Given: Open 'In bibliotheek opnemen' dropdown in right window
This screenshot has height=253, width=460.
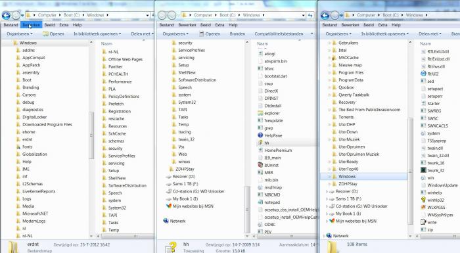Looking at the screenshot, I should (384, 34).
